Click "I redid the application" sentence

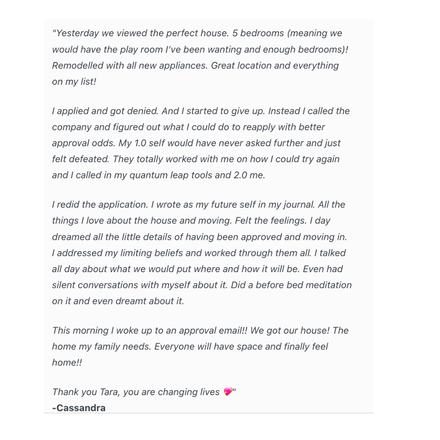pos(100,205)
